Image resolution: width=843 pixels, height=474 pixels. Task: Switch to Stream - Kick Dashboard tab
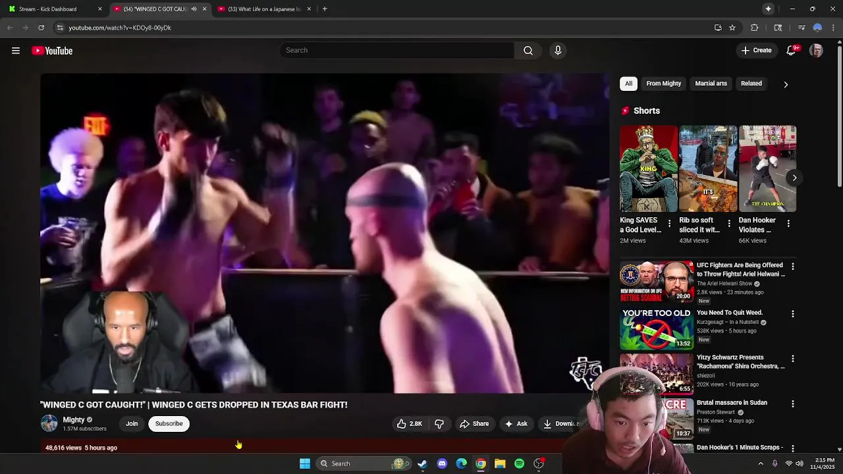point(53,9)
